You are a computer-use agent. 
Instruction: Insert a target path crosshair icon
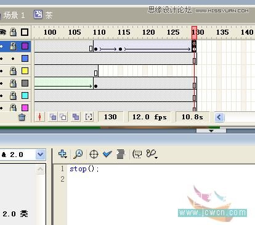[x=94, y=154]
